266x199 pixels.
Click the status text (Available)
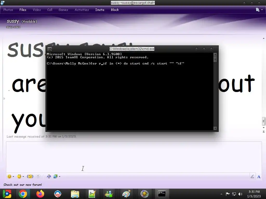(29, 22)
